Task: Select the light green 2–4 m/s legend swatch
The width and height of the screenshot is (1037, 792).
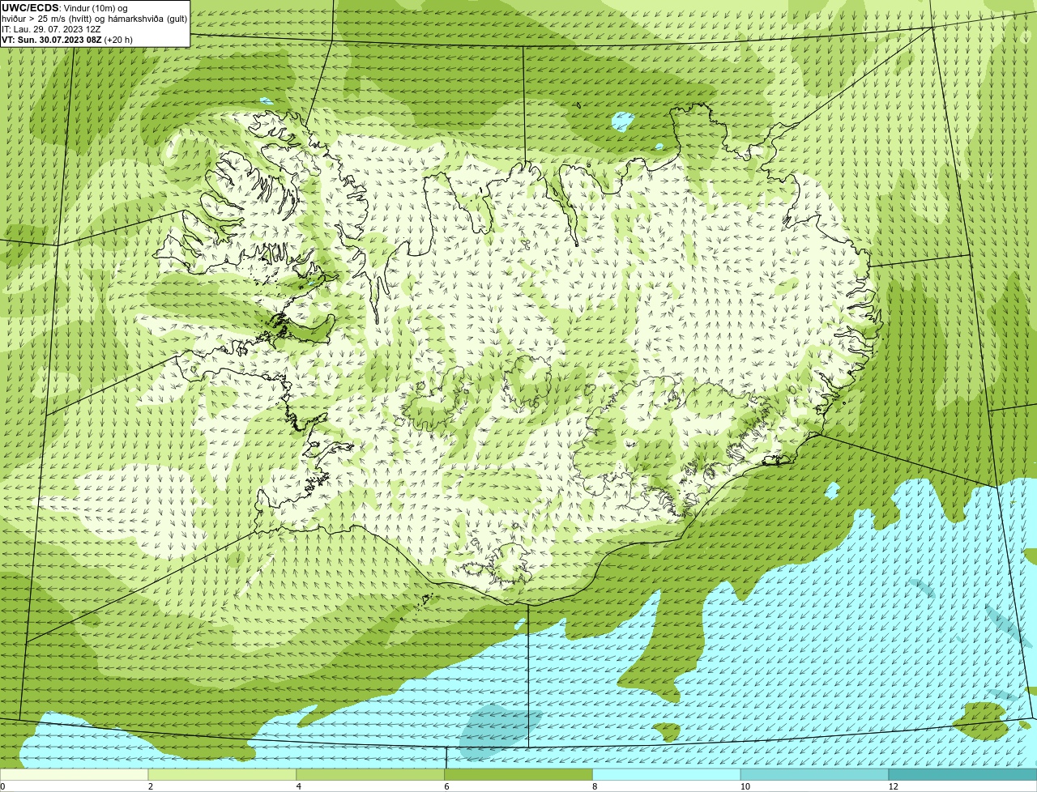Action: 223,775
